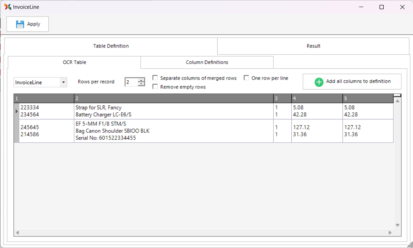The image size is (413, 248).
Task: Click vertical scrollbar up arrow
Action: tap(397, 101)
